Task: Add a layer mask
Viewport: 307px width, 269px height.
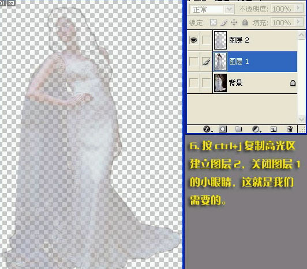Action: pyautogui.click(x=223, y=129)
